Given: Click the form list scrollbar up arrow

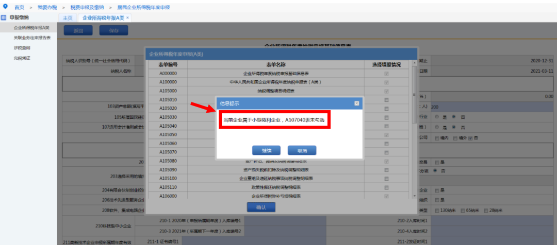Looking at the screenshot, I should [414, 63].
